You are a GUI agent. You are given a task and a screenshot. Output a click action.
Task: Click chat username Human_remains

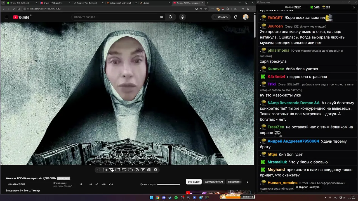coord(282,183)
